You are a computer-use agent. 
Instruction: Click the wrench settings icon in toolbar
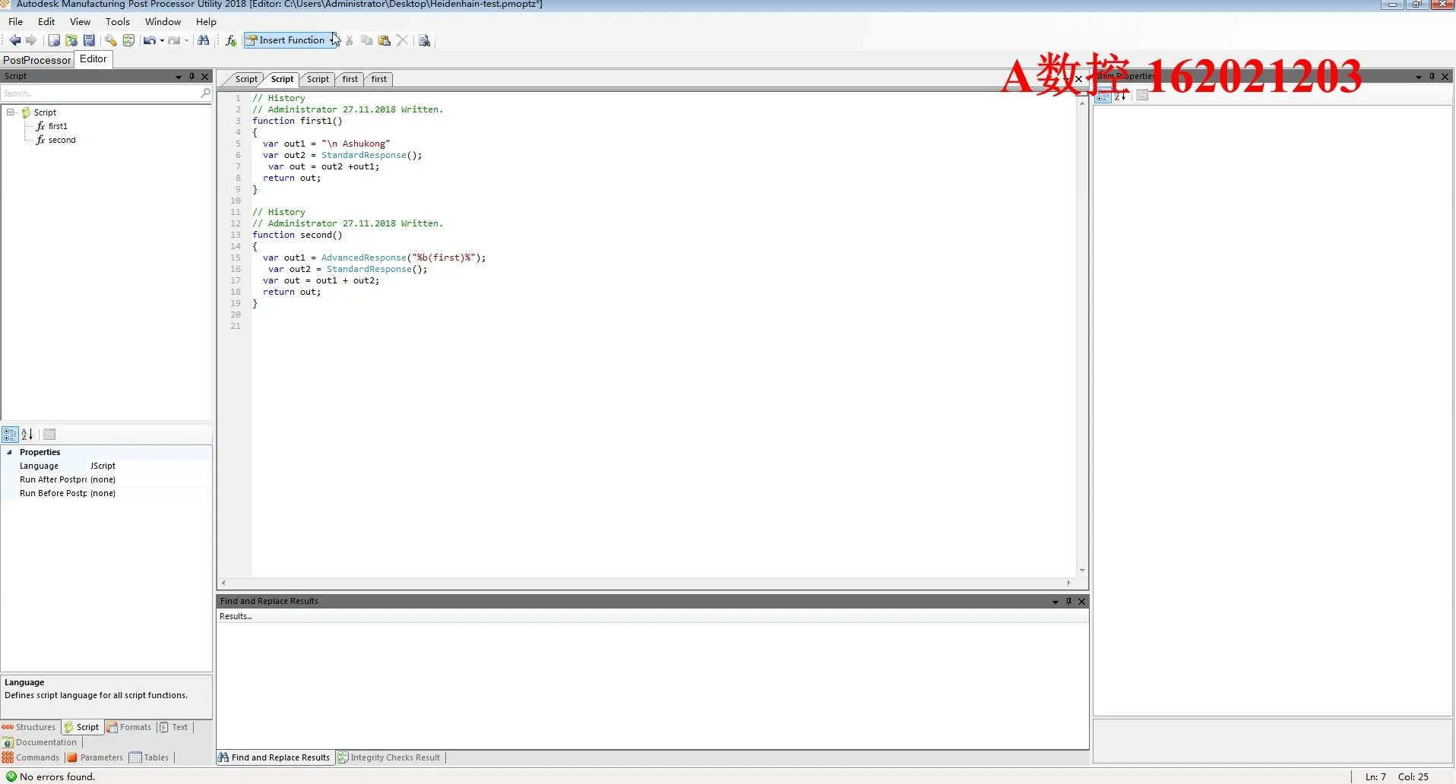(110, 40)
